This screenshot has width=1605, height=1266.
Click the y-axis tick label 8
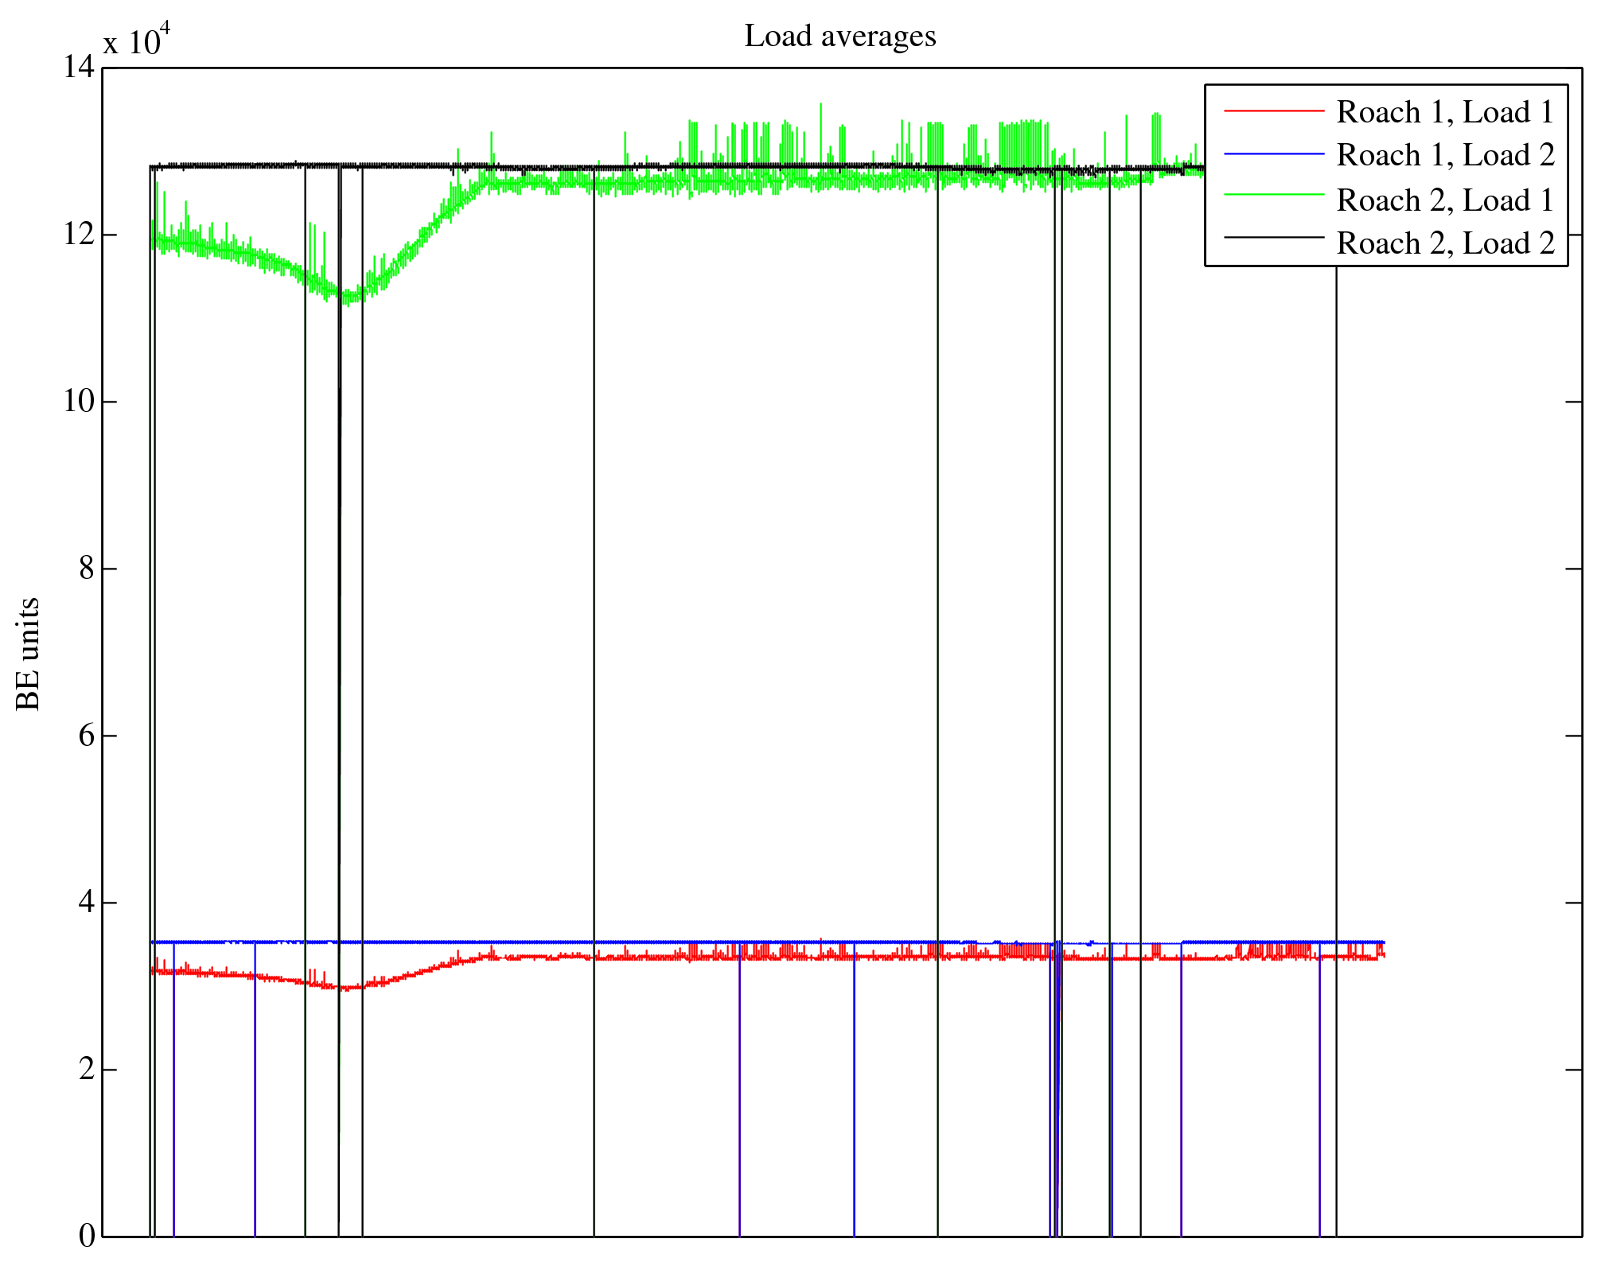[x=87, y=569]
